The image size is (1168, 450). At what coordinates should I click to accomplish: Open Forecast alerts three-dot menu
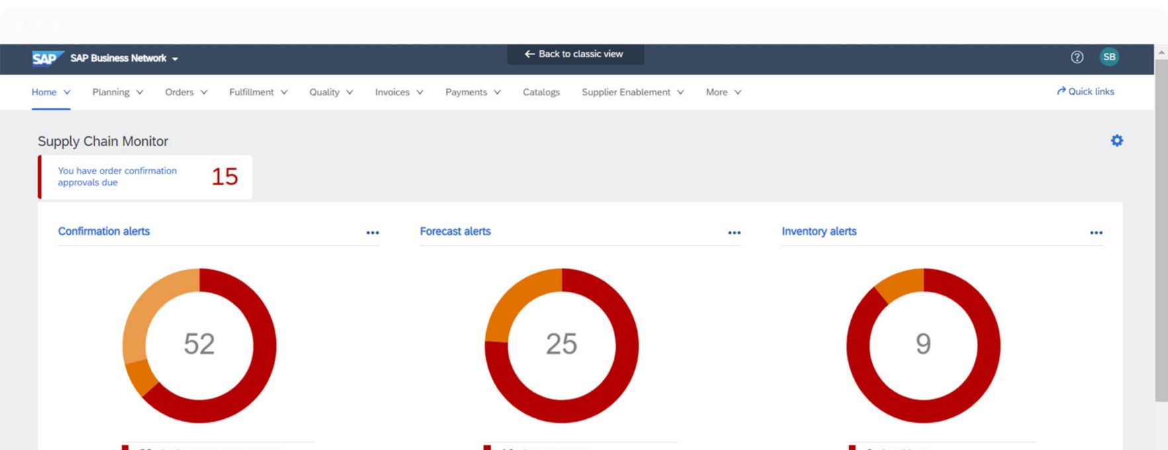(734, 233)
